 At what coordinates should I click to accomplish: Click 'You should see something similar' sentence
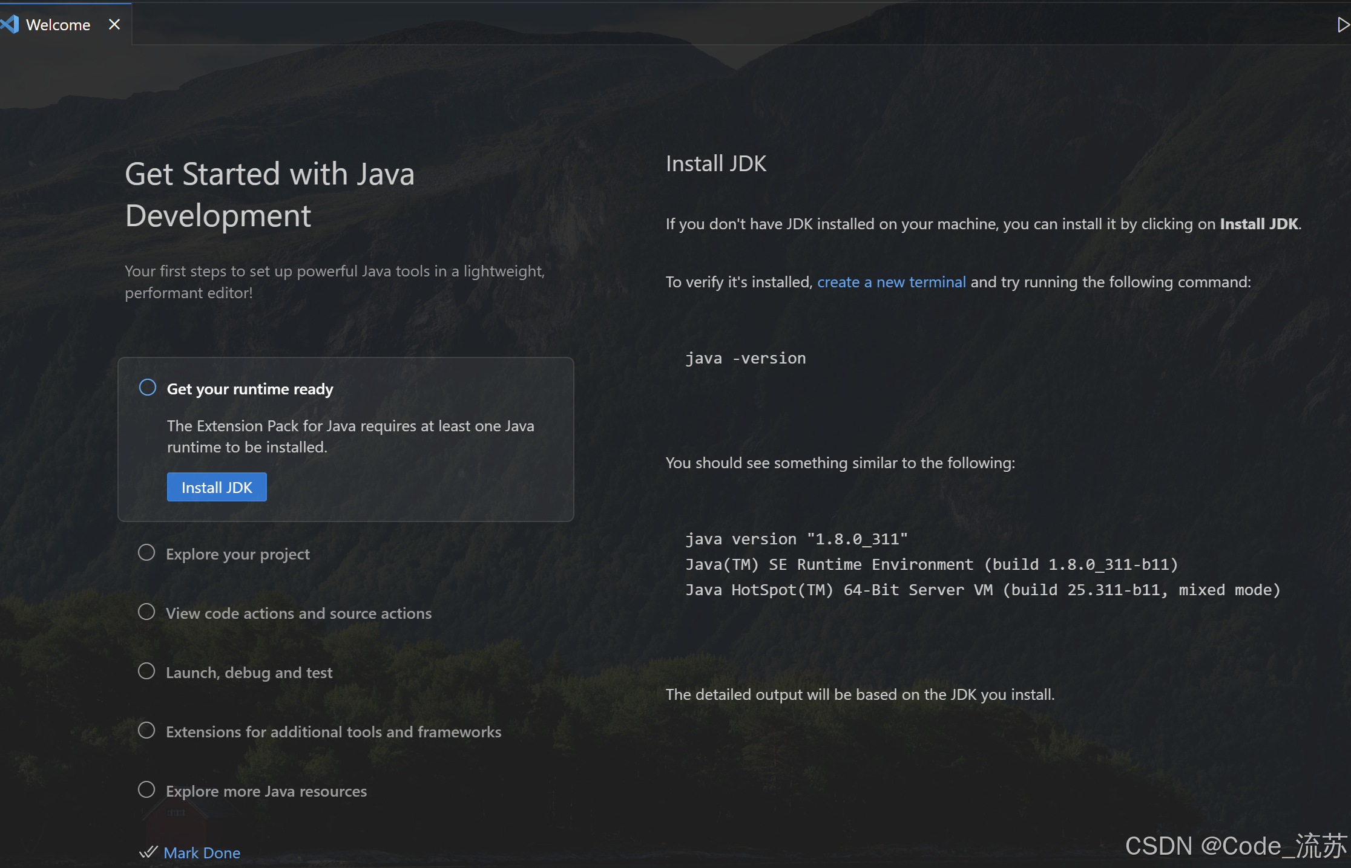coord(840,463)
